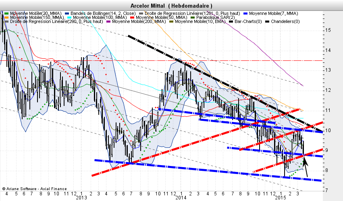Select the 'Parabolique SAR(2)' legend label
The height and width of the screenshot is (201, 343).
(x=216, y=17)
